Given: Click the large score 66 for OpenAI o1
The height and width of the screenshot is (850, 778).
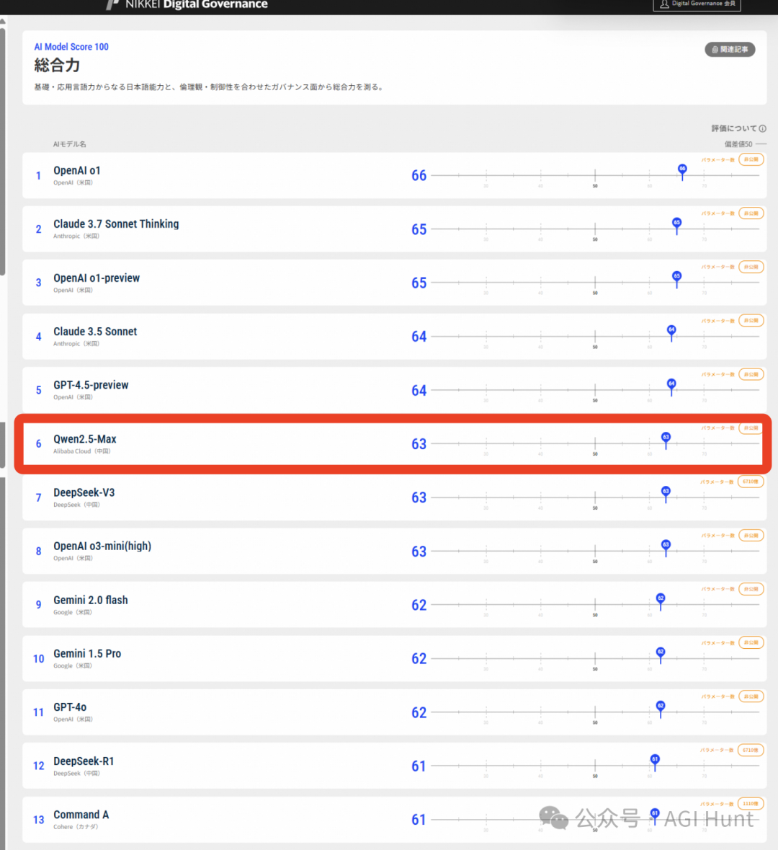Looking at the screenshot, I should pos(419,176).
